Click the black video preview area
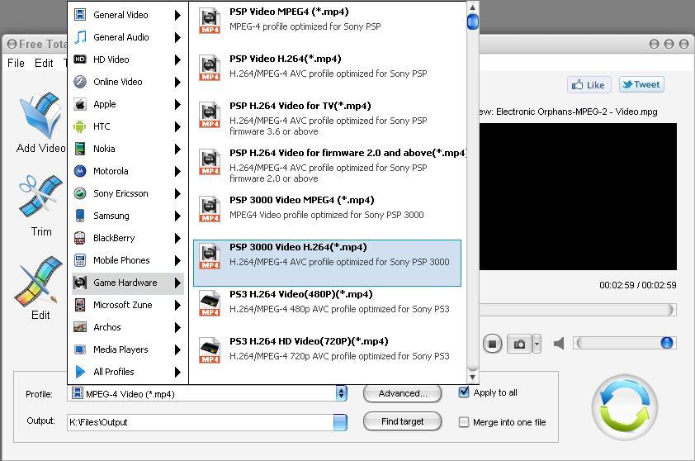 [578, 197]
